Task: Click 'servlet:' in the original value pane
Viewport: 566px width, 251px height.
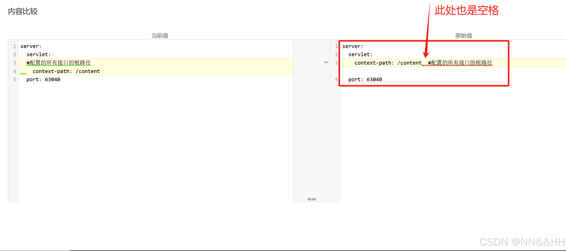Action: point(360,54)
